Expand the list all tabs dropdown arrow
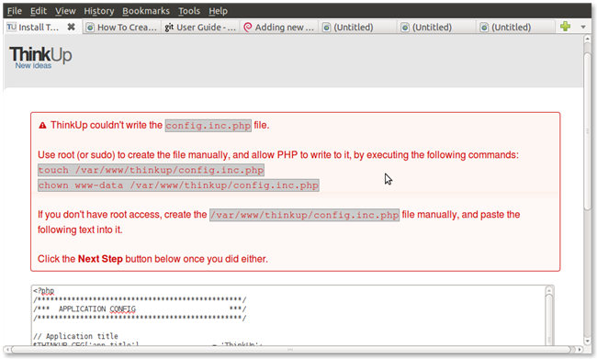The width and height of the screenshot is (597, 359). [583, 27]
